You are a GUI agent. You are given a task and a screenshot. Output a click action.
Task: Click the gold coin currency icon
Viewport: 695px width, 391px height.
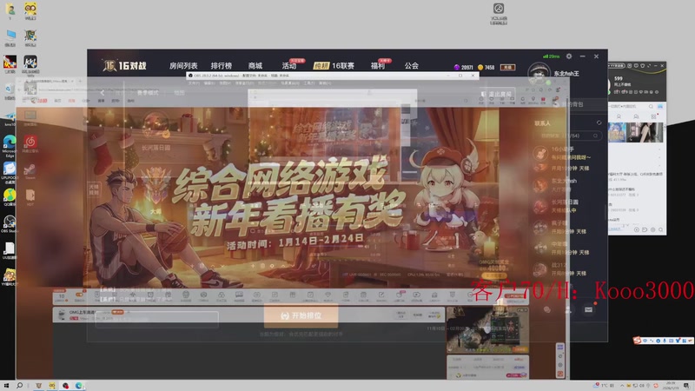(480, 68)
